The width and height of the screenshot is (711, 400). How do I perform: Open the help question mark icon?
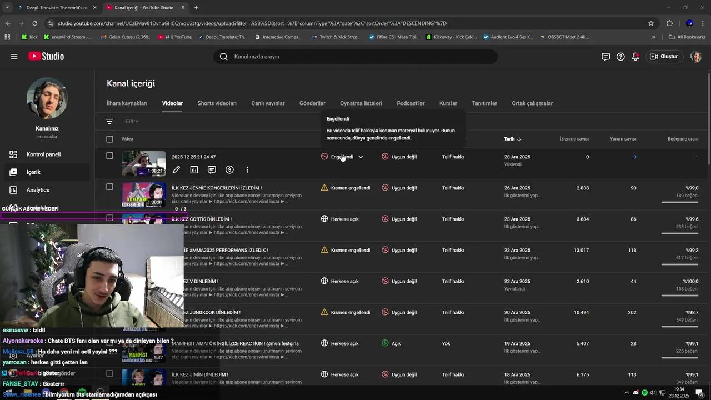coord(620,57)
